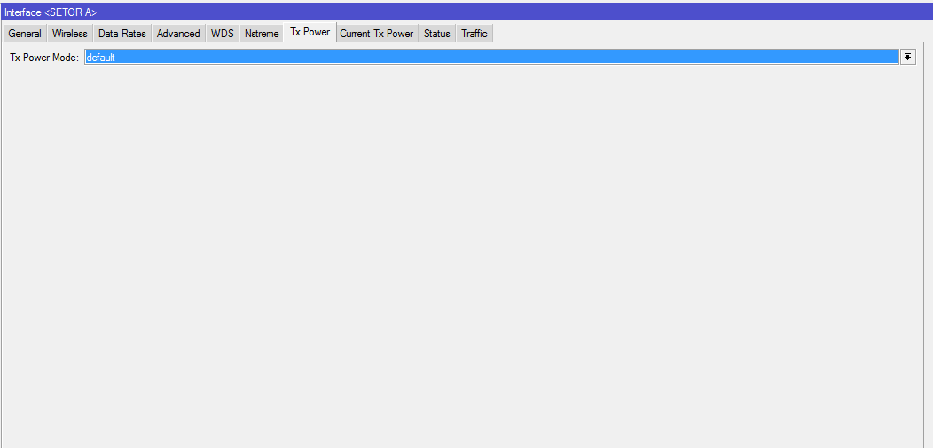
Task: Go to the Advanced tab
Action: coord(178,34)
